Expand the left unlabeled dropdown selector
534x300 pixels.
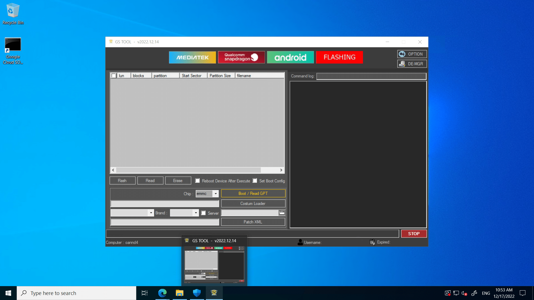coord(151,213)
